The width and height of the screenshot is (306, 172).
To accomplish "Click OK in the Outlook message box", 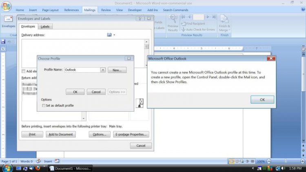I will [262, 99].
